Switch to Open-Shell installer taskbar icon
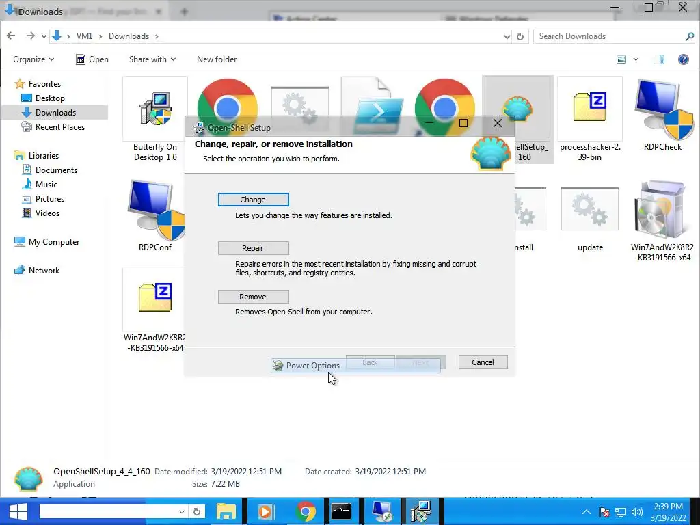The width and height of the screenshot is (700, 525). 420,511
